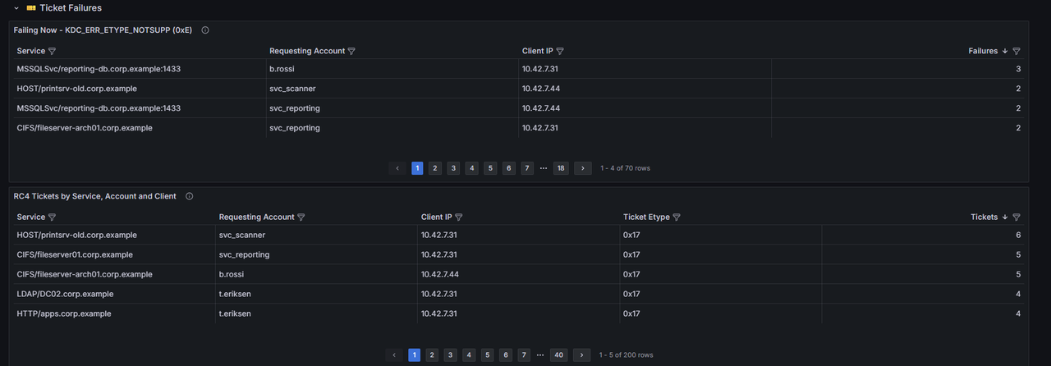Select page 6 in Failing Now pagination

pos(509,168)
